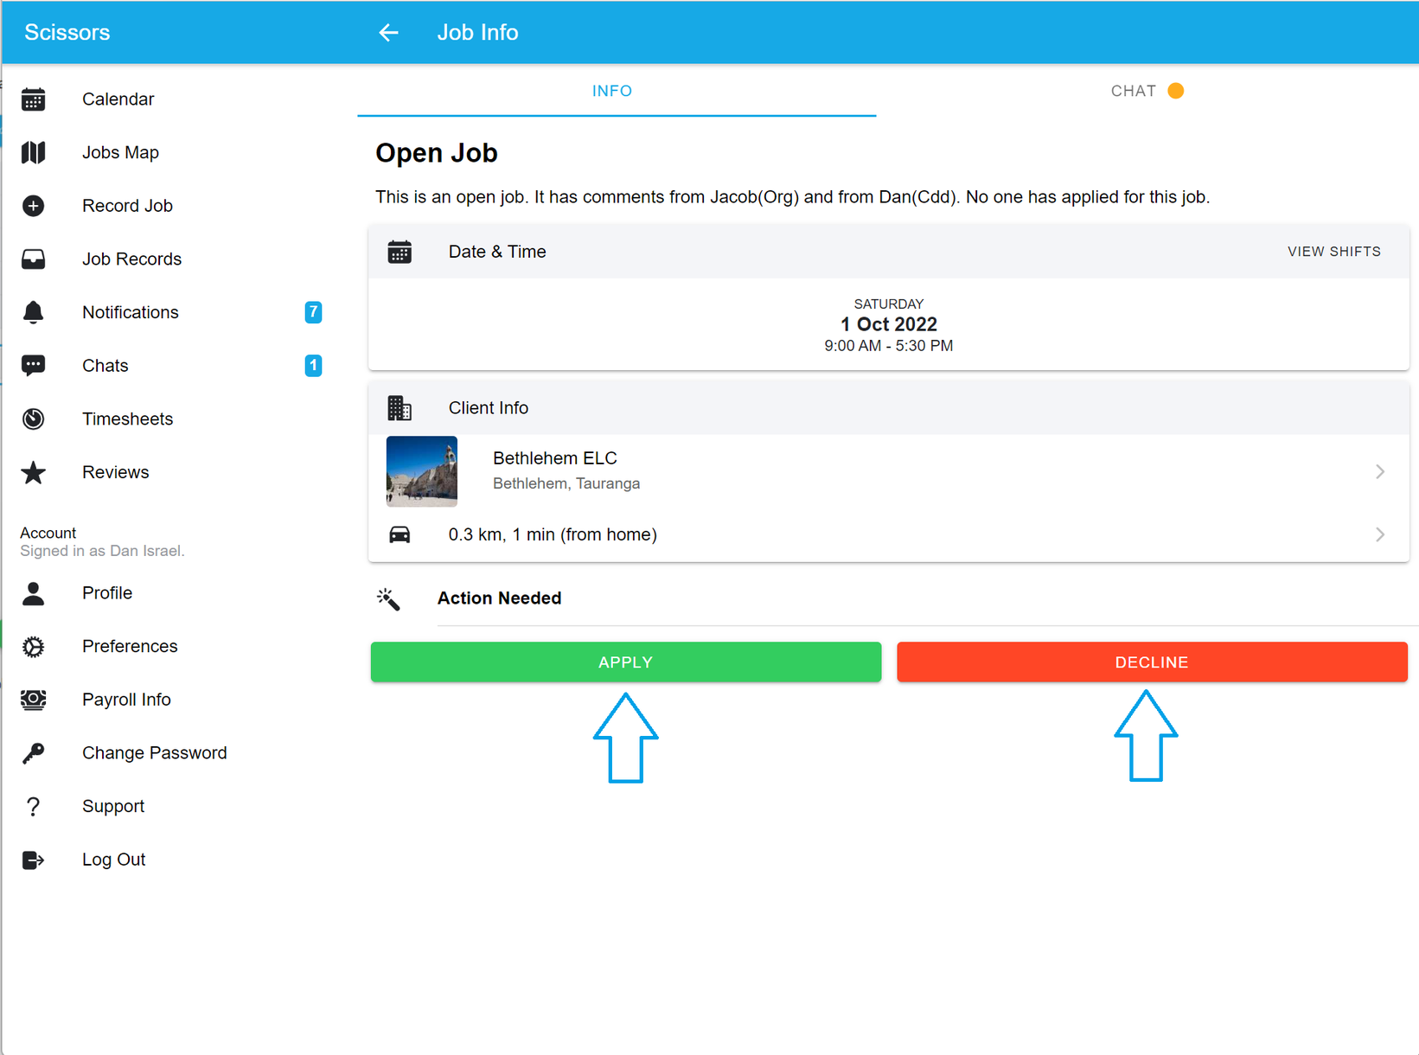This screenshot has width=1419, height=1055.
Task: Click the Profile person icon
Action: coord(33,593)
